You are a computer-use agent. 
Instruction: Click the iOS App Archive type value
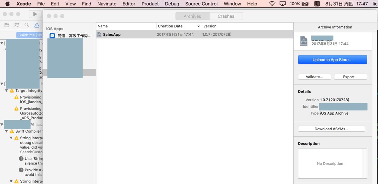[x=334, y=113]
